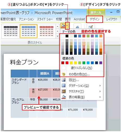Expand the Texture submenu arrow
Image resolution: width=122 pixels, height=132 pixels.
click(x=100, y=91)
